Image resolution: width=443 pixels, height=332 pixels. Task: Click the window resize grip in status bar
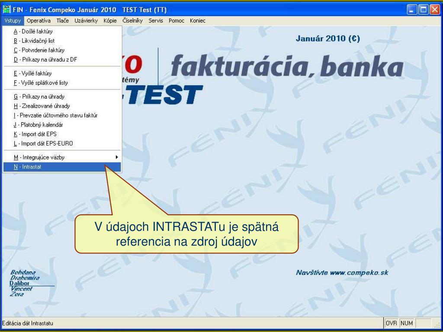coord(437,325)
